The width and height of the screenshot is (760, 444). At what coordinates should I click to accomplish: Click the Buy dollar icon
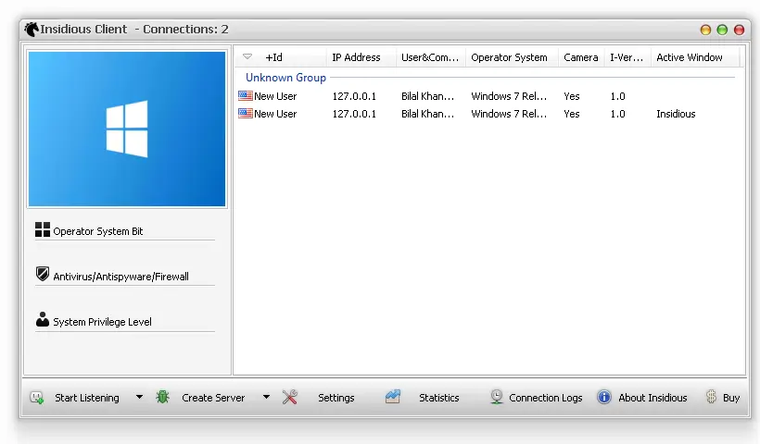(x=711, y=398)
